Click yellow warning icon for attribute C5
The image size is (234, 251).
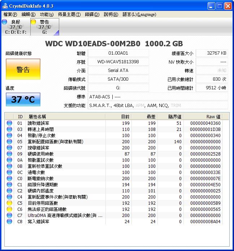(x=9, y=203)
